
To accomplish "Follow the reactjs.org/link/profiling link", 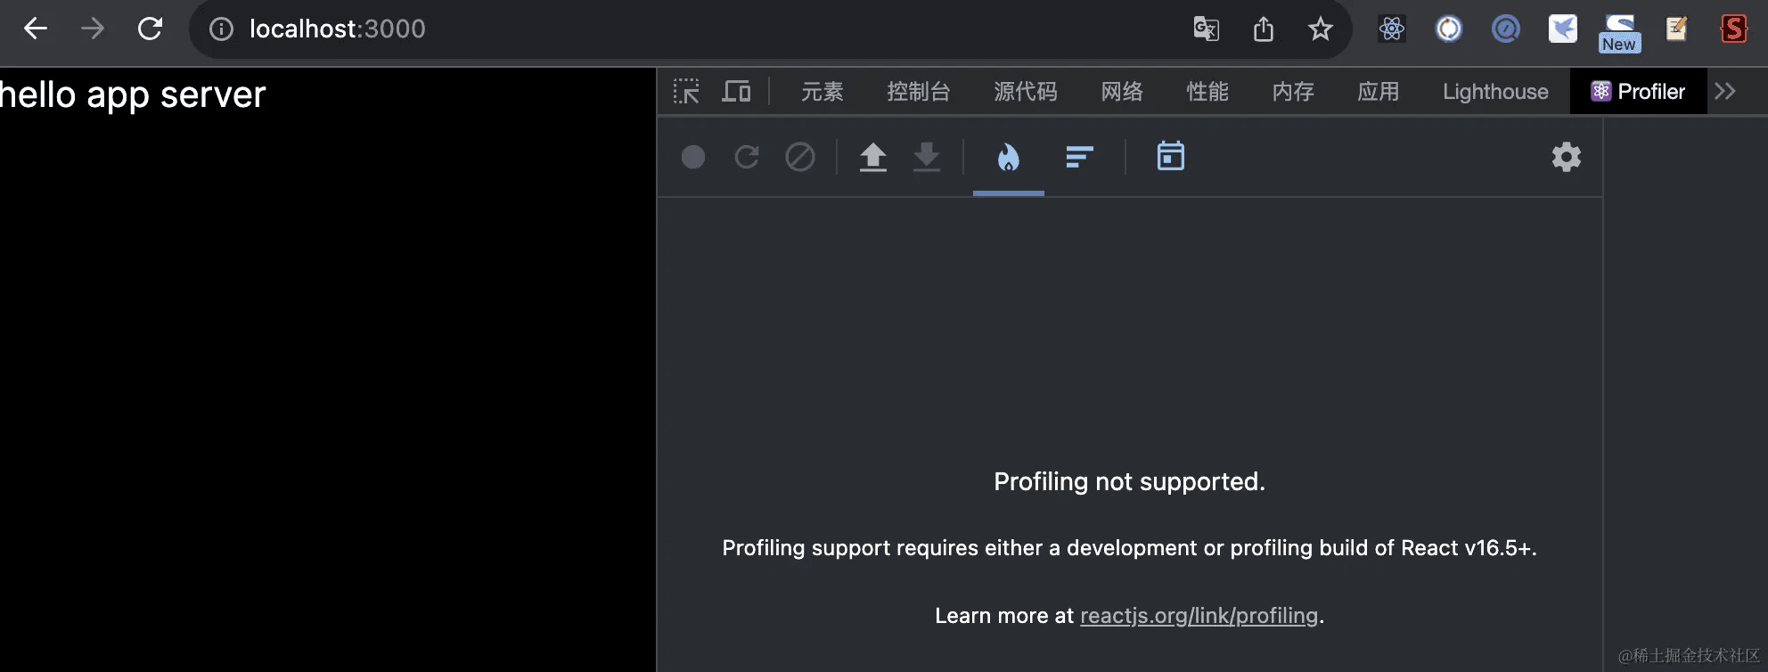I will click(1199, 616).
